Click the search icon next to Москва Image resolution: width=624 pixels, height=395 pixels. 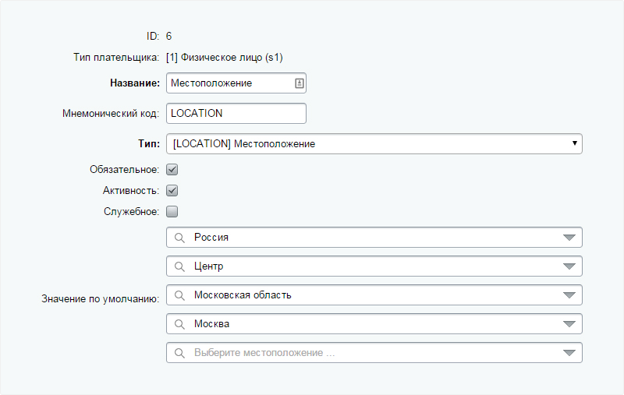pyautogui.click(x=179, y=324)
